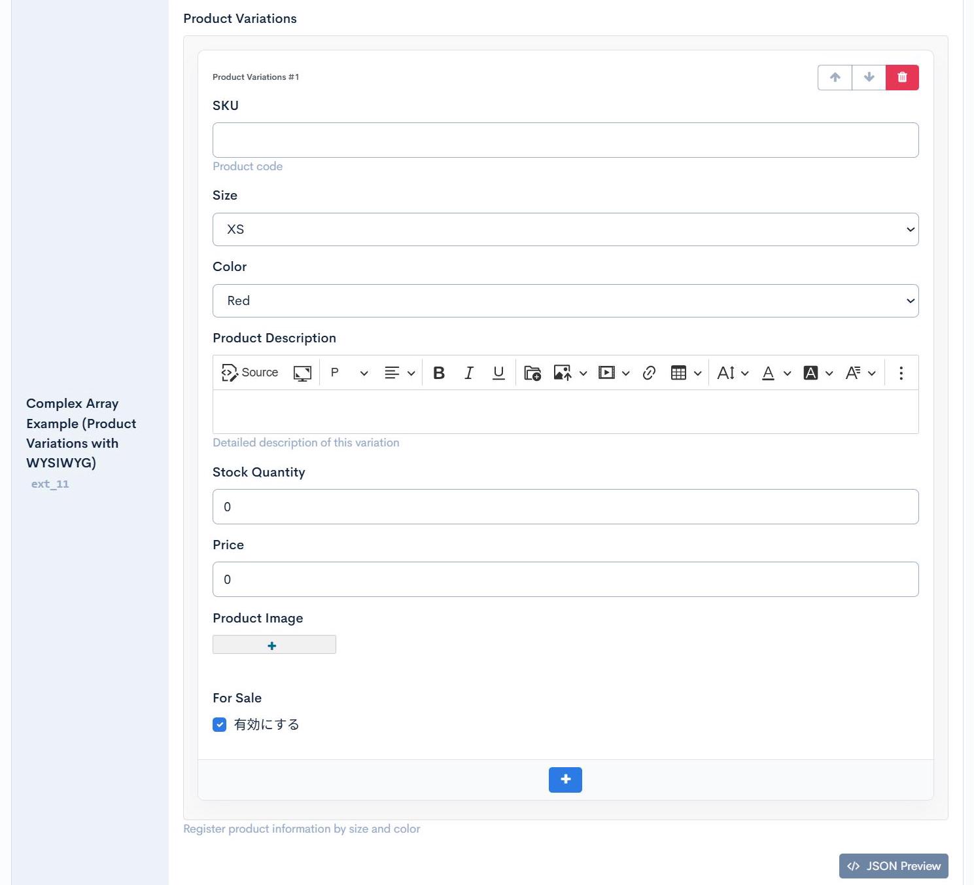Add a new variation with blue plus button
This screenshot has width=974, height=885.
click(565, 780)
